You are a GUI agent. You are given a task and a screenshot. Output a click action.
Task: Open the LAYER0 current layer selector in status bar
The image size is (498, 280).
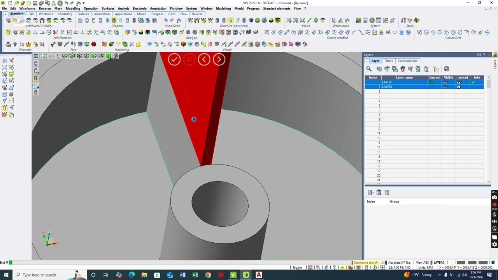439,262
